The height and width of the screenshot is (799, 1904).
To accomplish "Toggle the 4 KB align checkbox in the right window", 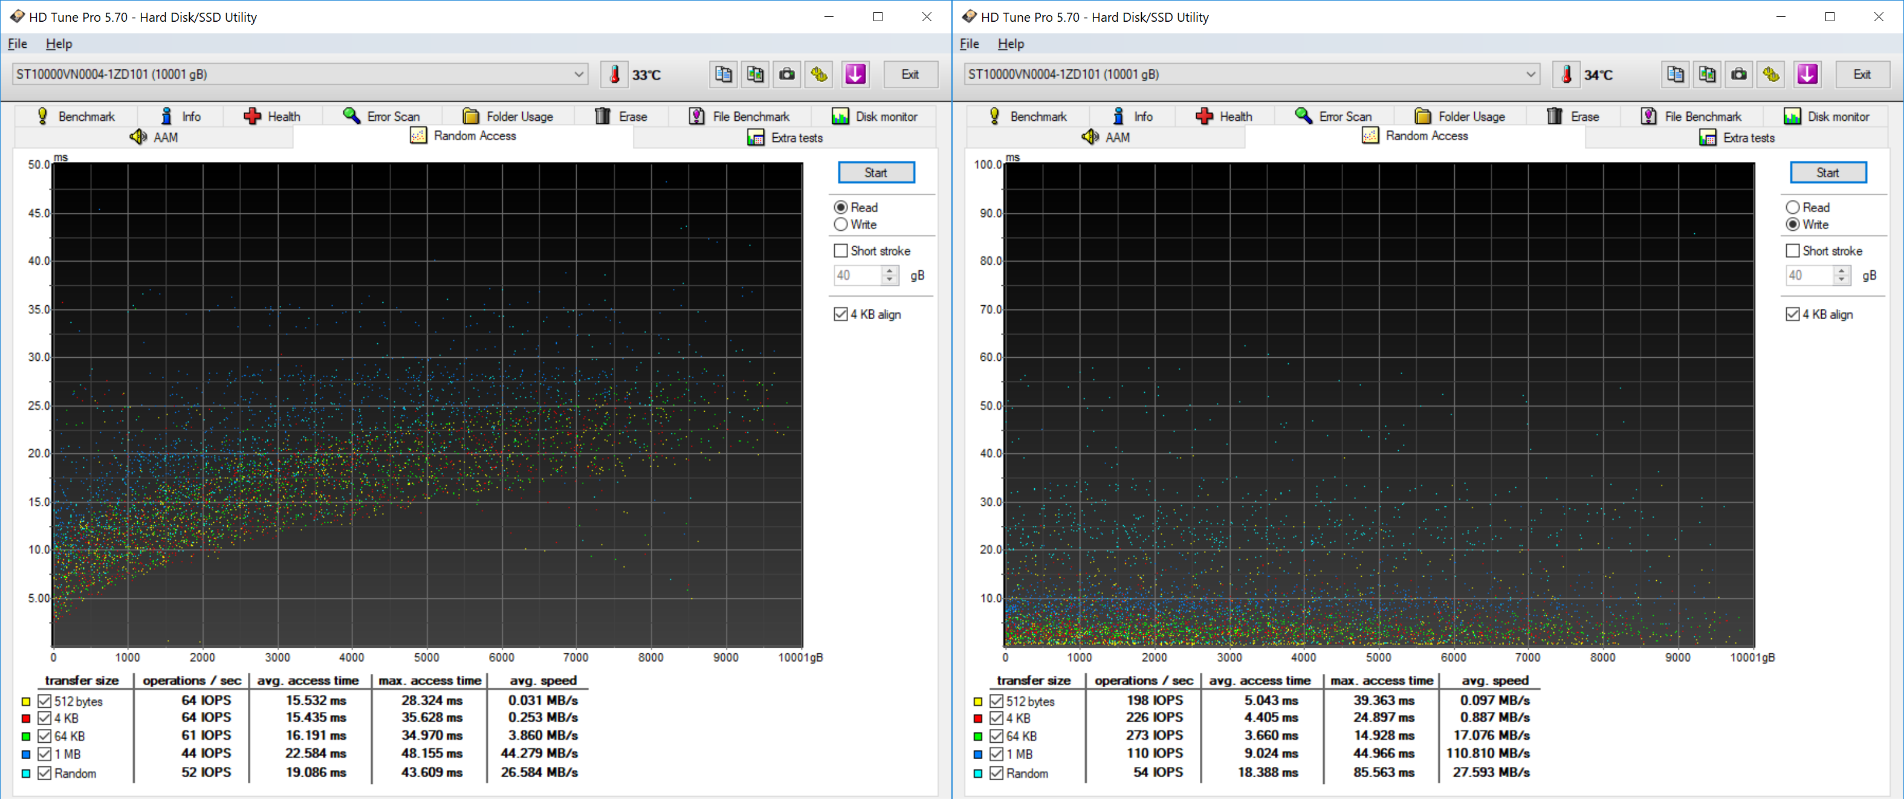I will click(1792, 315).
